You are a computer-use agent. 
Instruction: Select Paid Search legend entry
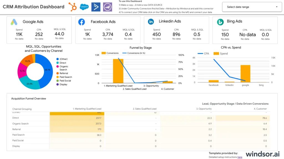(65, 77)
